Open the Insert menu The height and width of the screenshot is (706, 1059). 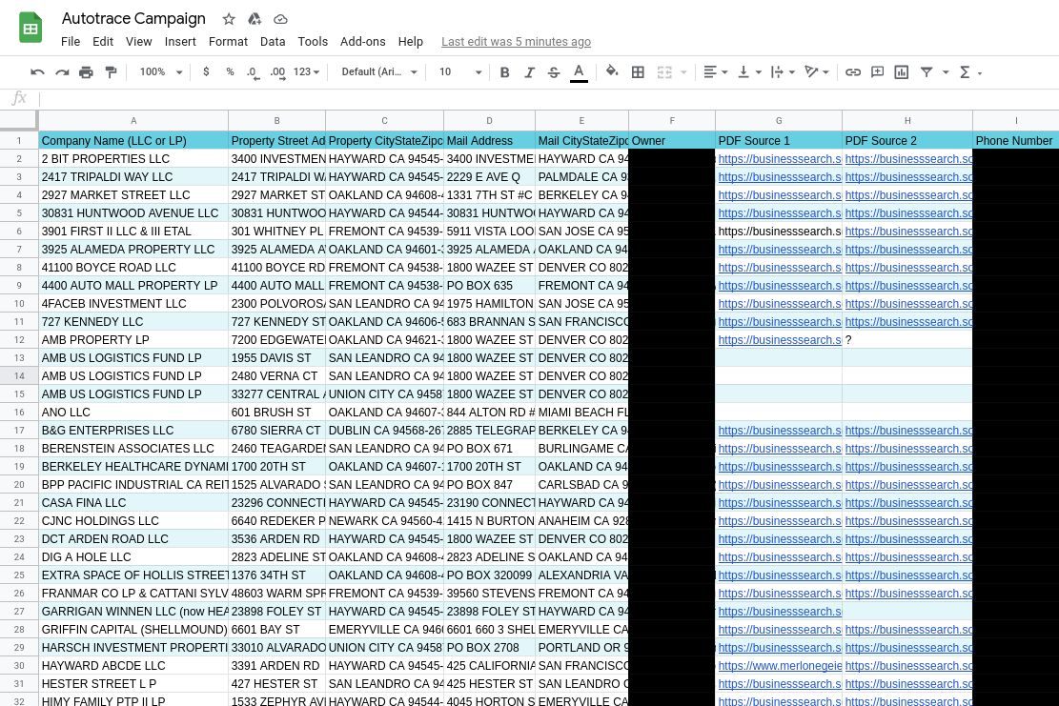(180, 42)
